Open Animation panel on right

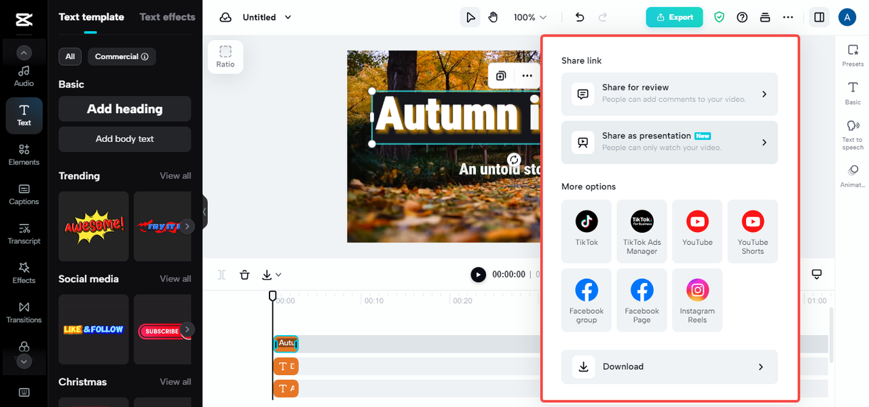tap(853, 176)
